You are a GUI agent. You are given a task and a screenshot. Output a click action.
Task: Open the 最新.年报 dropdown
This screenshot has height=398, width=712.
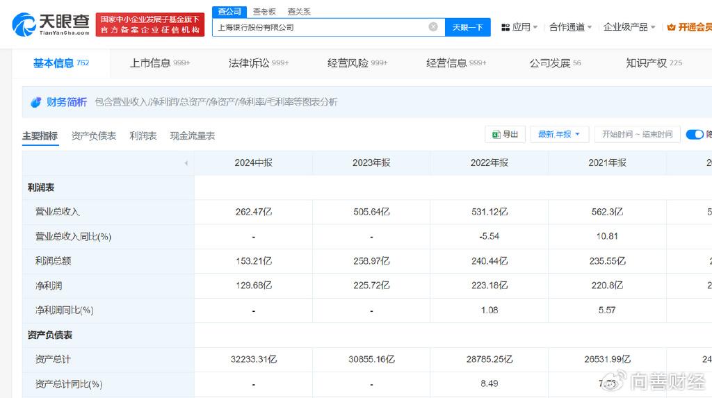click(x=559, y=134)
